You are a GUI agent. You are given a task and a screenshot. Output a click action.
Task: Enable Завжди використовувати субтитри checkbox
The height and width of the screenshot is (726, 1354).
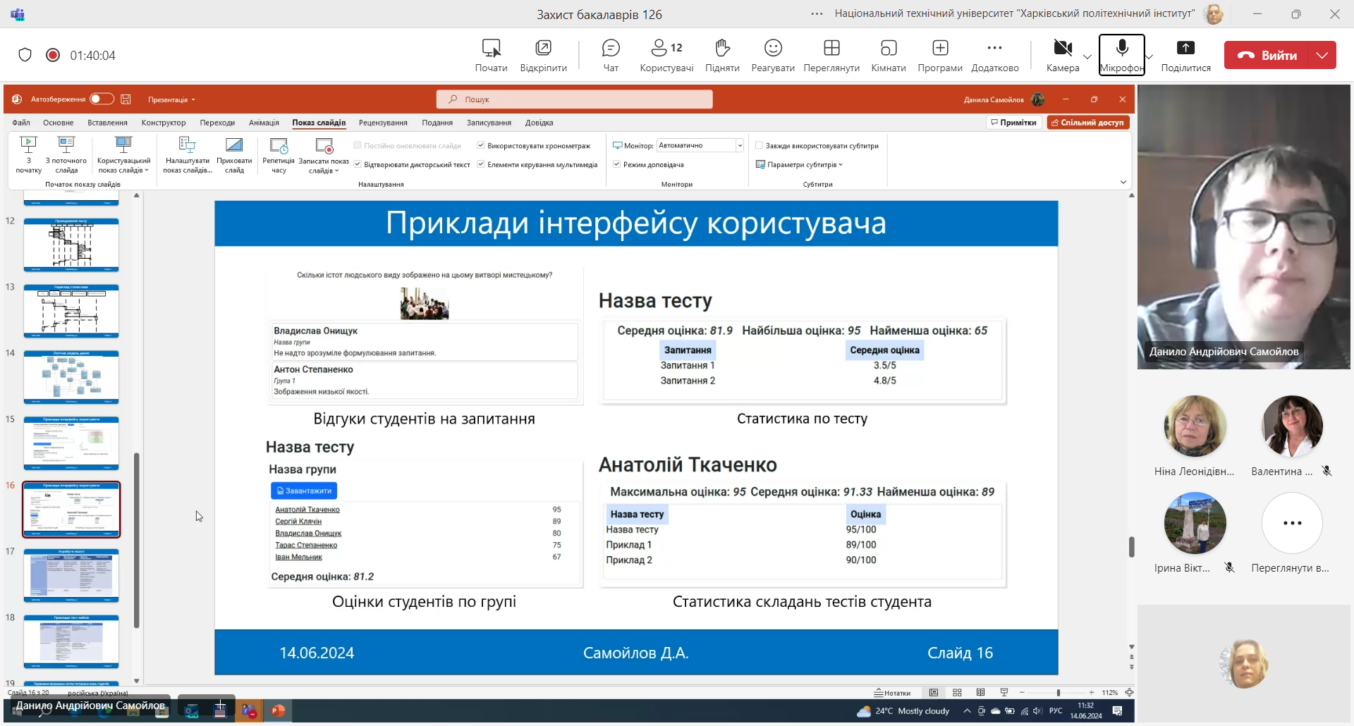point(760,146)
